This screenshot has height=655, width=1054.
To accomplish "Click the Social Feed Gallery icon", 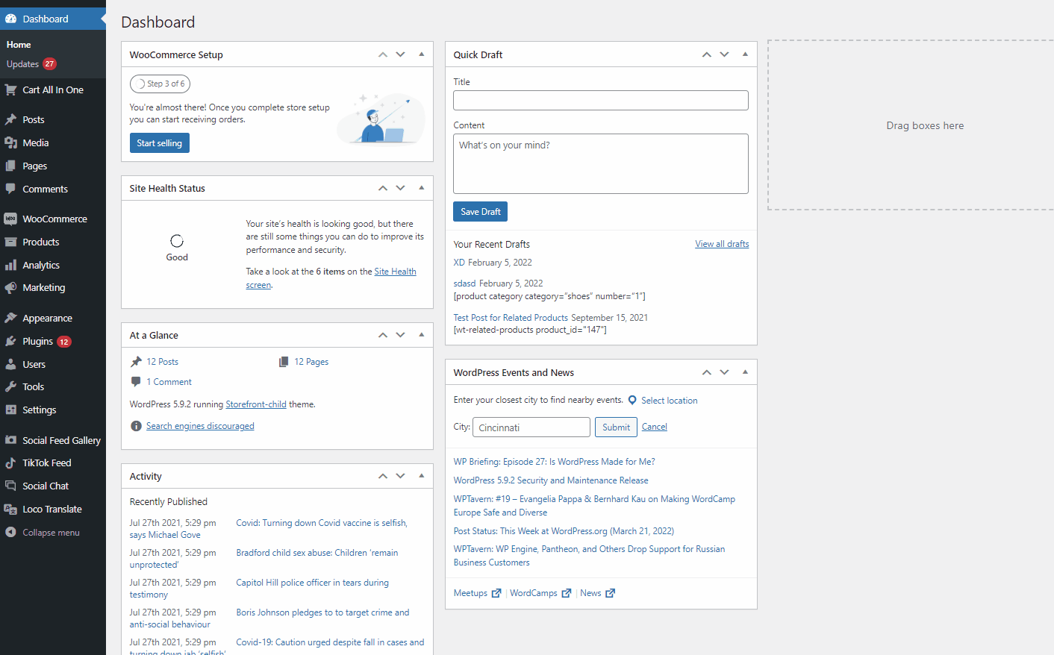I will coord(10,440).
